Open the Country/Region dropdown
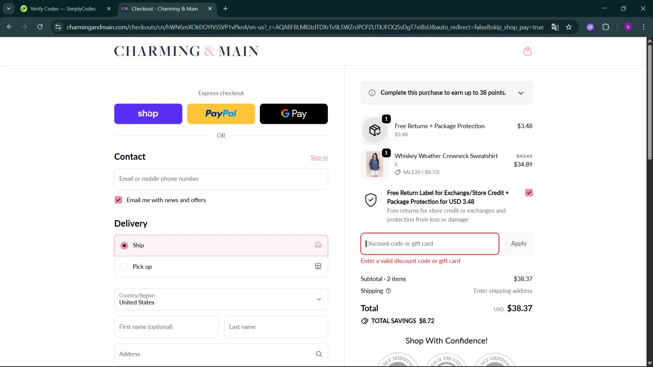Viewport: 653px width, 367px height. [x=221, y=299]
